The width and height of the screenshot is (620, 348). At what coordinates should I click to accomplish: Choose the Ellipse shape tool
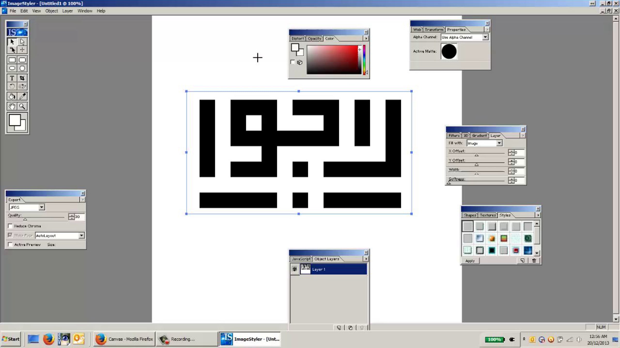tap(12, 68)
